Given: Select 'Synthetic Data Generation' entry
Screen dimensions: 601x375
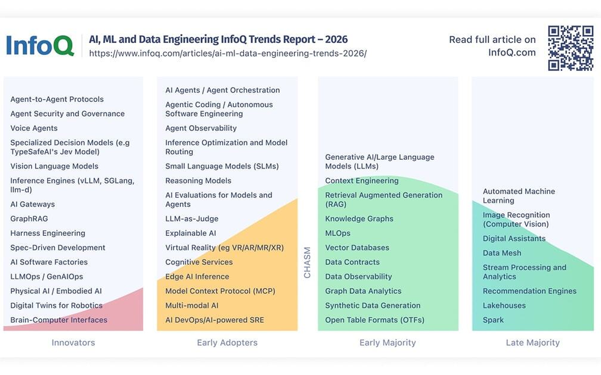Looking at the screenshot, I should tap(373, 306).
